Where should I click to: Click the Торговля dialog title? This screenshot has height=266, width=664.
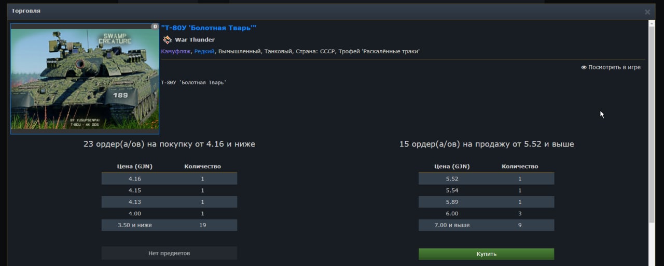coord(26,11)
